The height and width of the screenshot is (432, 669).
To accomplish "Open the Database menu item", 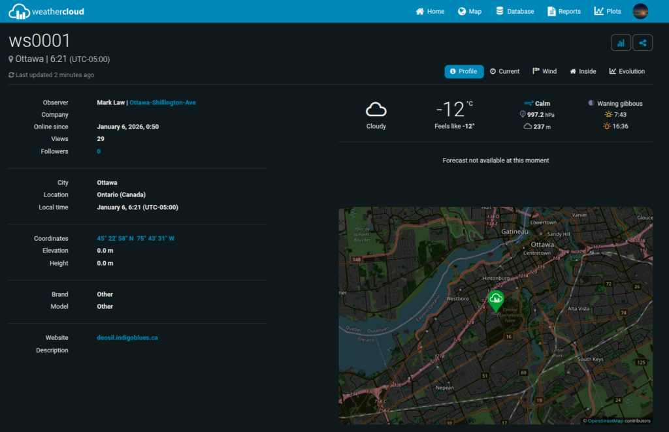I will click(x=515, y=11).
